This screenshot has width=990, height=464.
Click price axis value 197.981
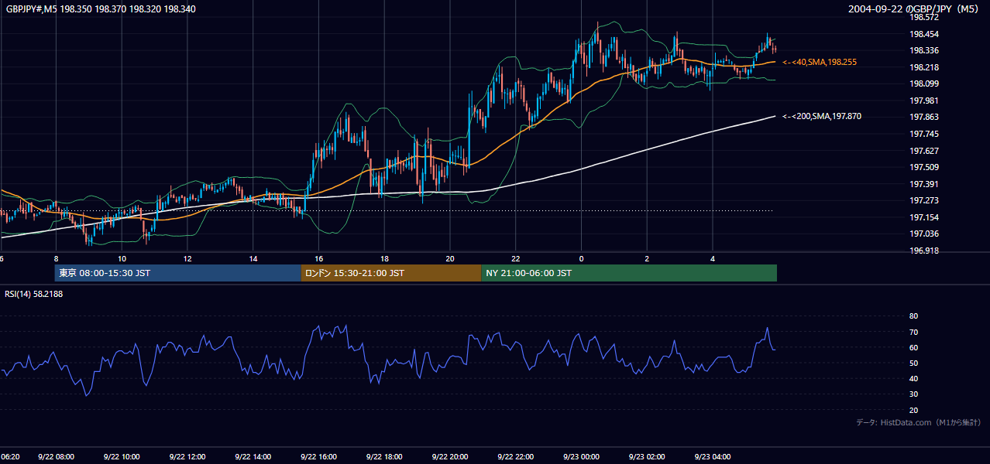coord(924,101)
